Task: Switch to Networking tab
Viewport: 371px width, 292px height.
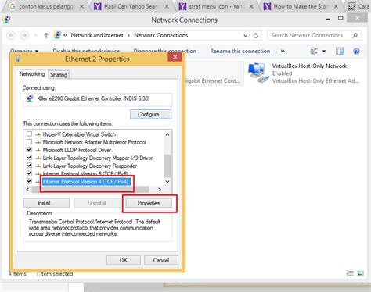Action: tap(32, 74)
